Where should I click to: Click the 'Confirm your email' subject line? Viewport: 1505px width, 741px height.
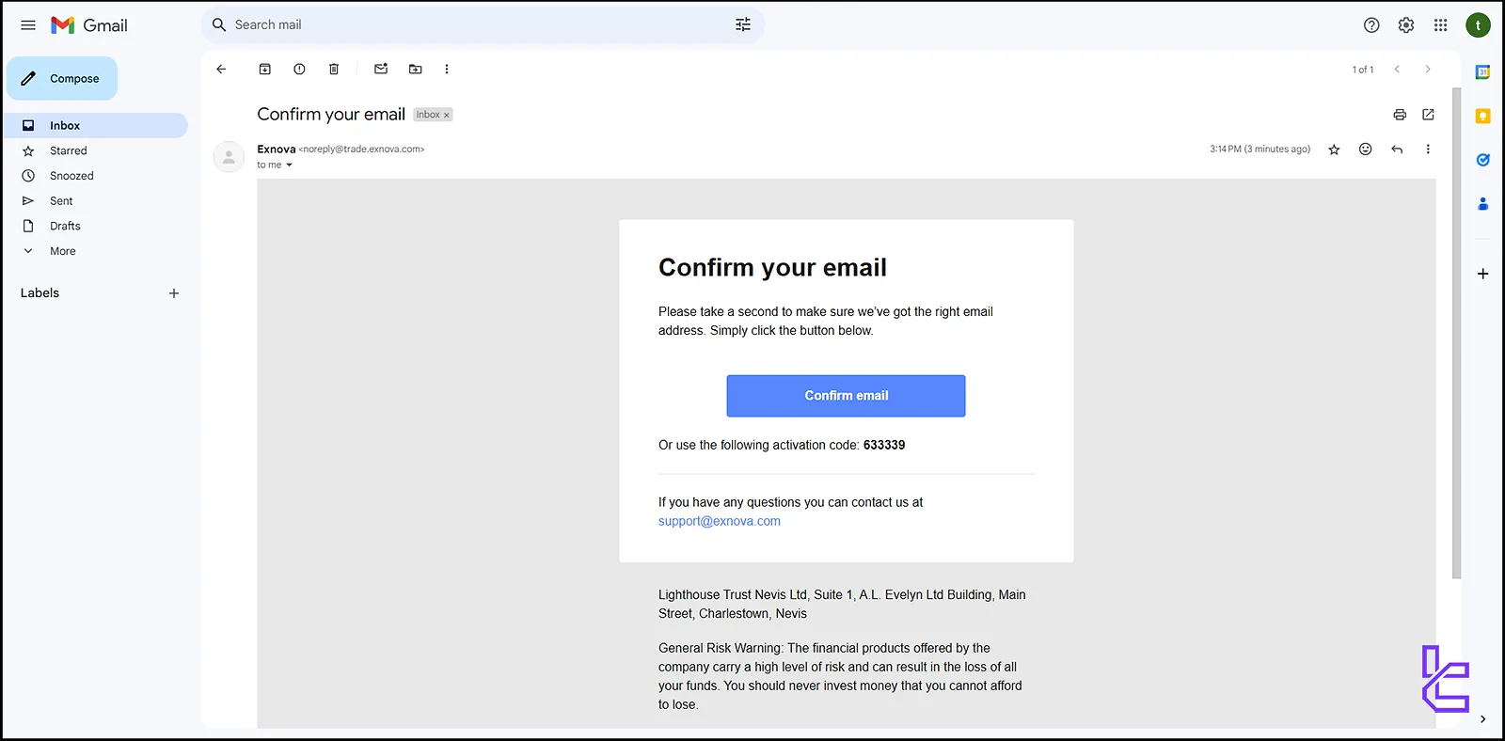click(331, 114)
